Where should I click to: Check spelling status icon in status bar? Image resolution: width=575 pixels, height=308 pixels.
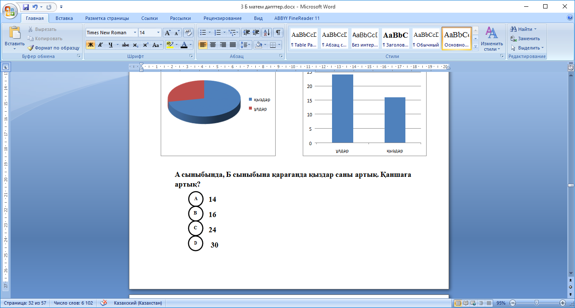click(x=103, y=303)
